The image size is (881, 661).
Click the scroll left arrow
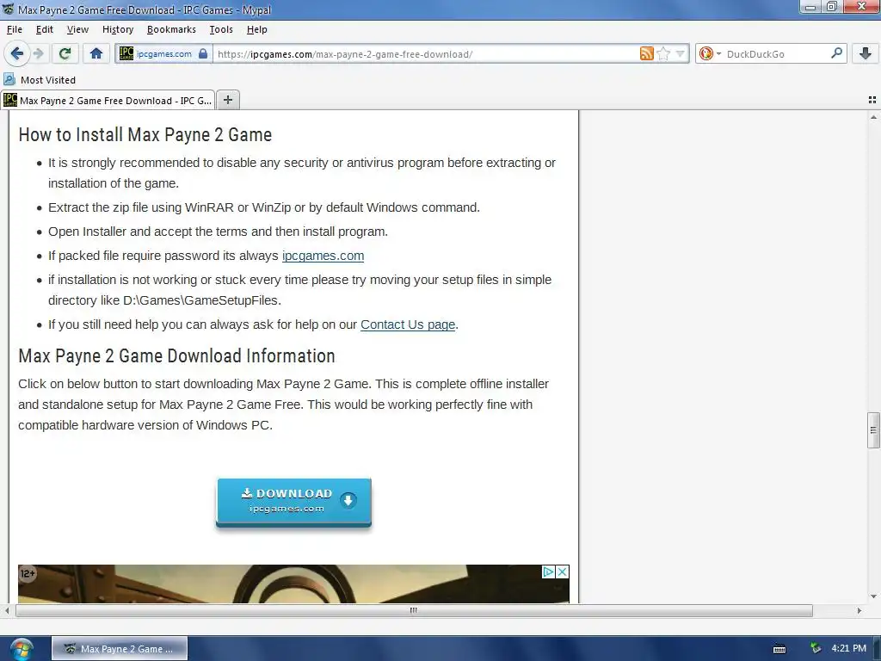click(x=7, y=610)
